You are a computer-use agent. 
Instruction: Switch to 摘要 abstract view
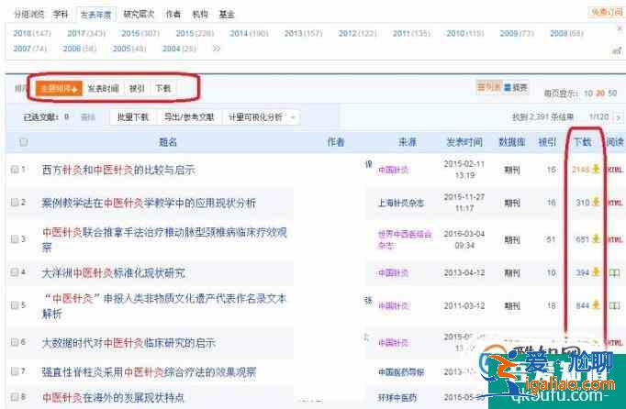point(516,87)
